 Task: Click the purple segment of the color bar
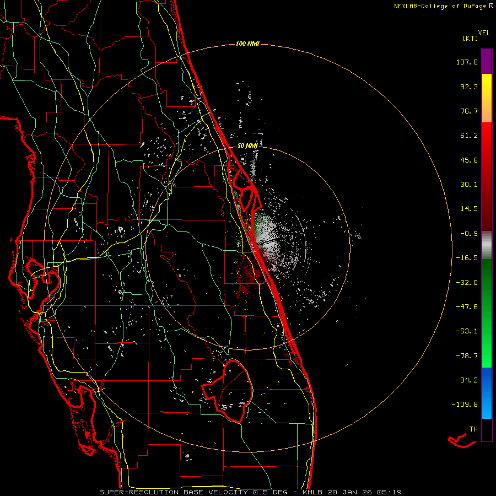click(487, 61)
